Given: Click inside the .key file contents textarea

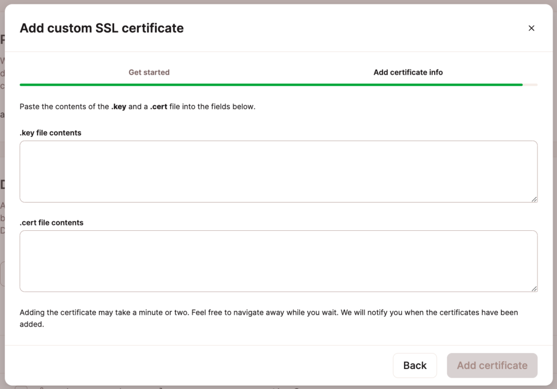Looking at the screenshot, I should click(278, 171).
